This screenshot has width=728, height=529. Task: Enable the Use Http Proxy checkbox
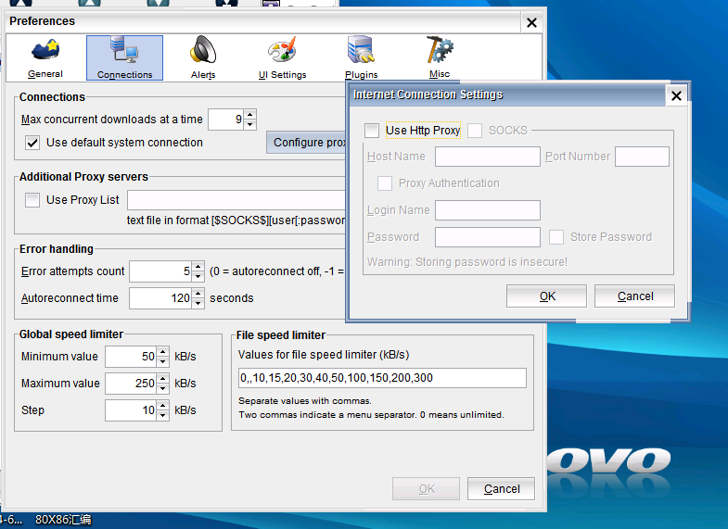[372, 131]
